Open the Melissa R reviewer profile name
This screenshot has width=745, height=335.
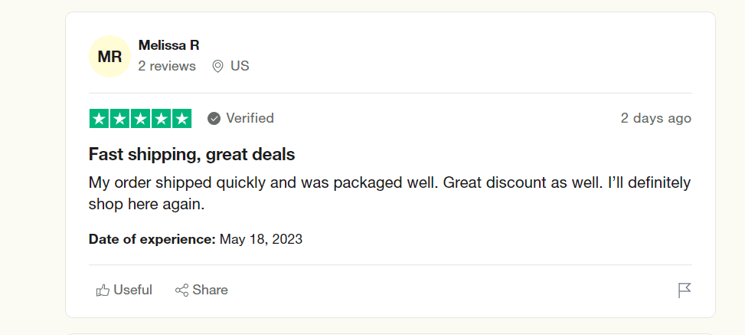pyautogui.click(x=168, y=45)
